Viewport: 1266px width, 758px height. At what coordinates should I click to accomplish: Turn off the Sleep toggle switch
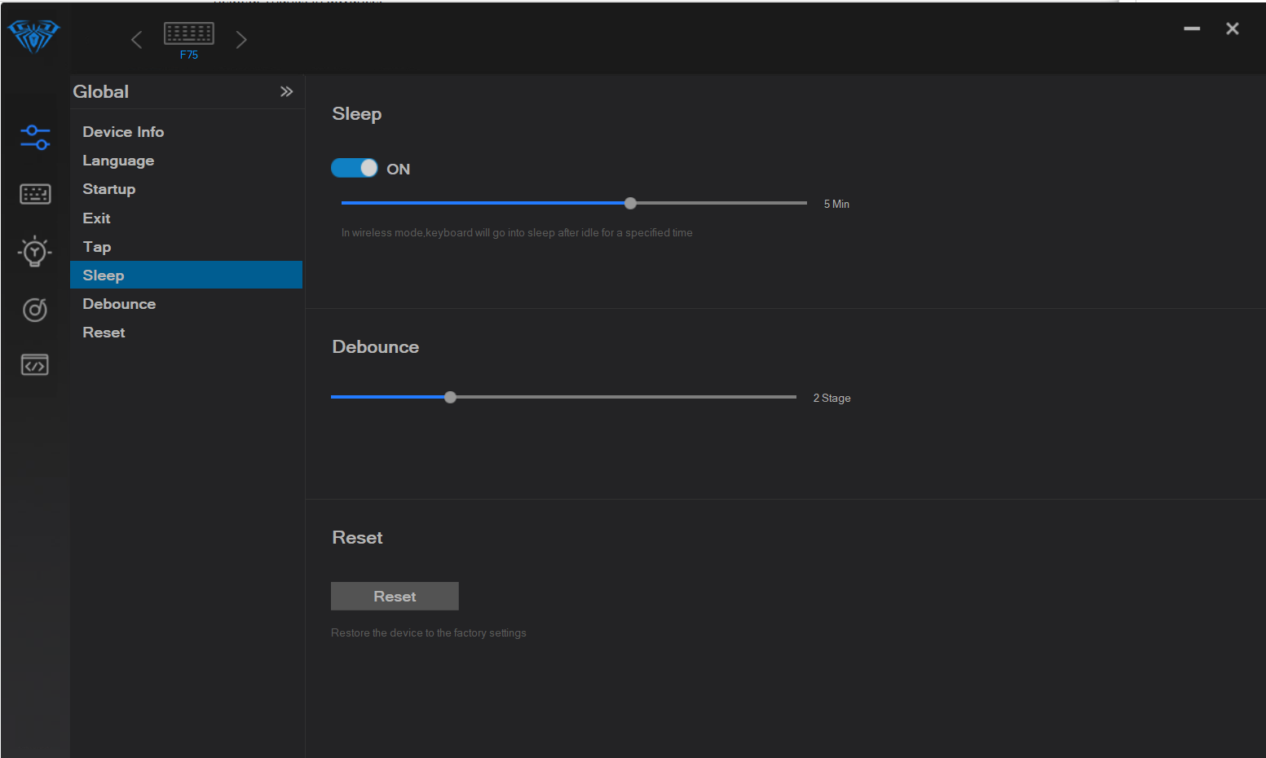pyautogui.click(x=355, y=168)
